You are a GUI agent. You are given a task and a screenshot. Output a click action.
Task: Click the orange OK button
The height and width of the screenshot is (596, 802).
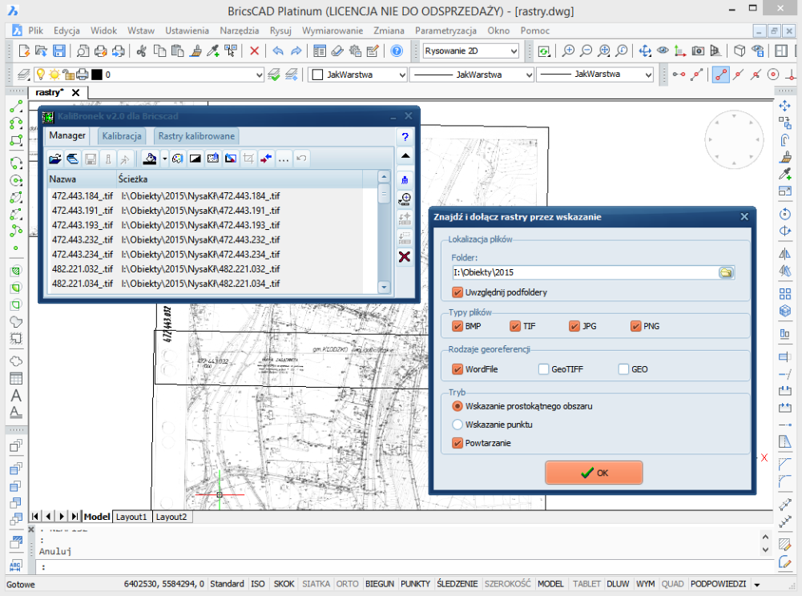[x=594, y=473]
